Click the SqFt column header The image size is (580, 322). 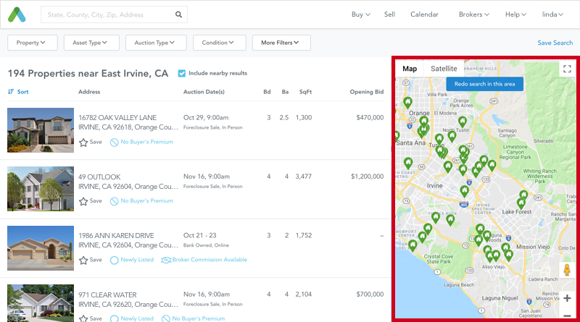(x=305, y=92)
